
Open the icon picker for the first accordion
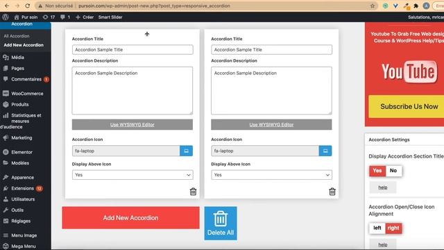[187, 151]
